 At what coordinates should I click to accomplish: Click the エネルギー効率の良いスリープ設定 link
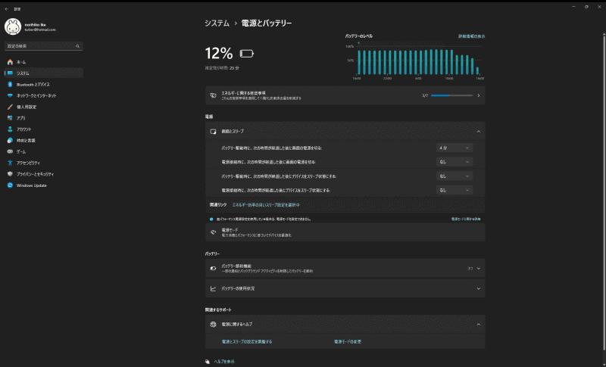coord(266,205)
